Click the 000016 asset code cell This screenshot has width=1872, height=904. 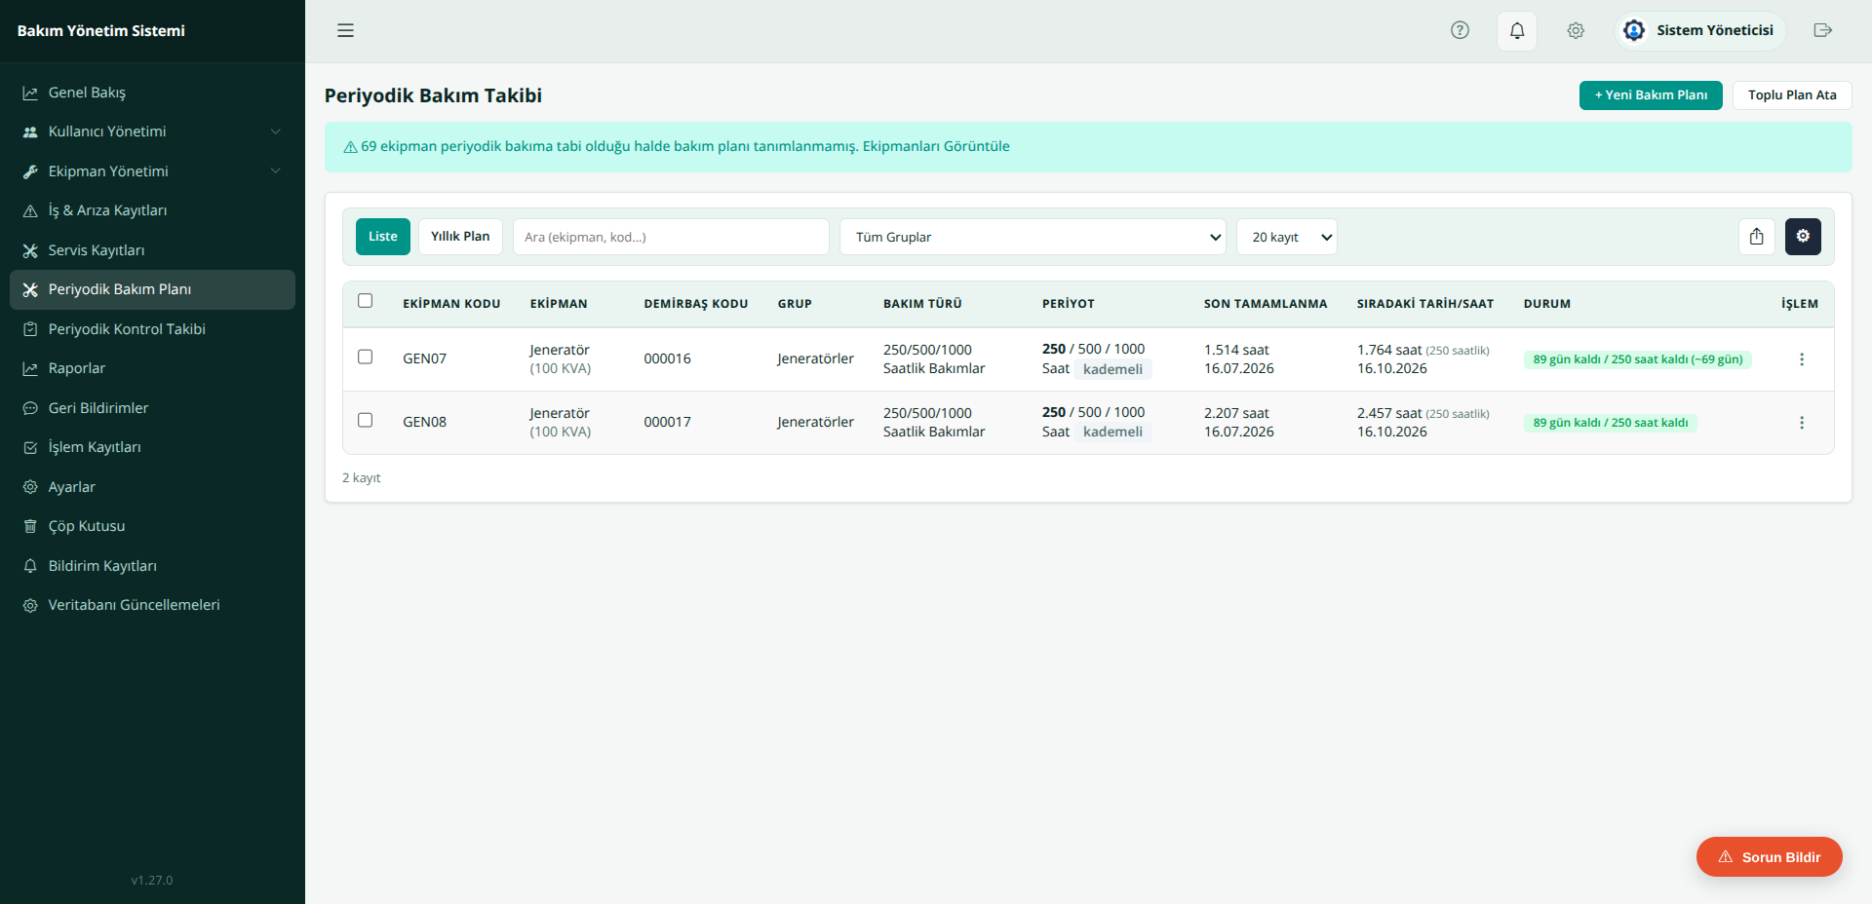click(667, 358)
